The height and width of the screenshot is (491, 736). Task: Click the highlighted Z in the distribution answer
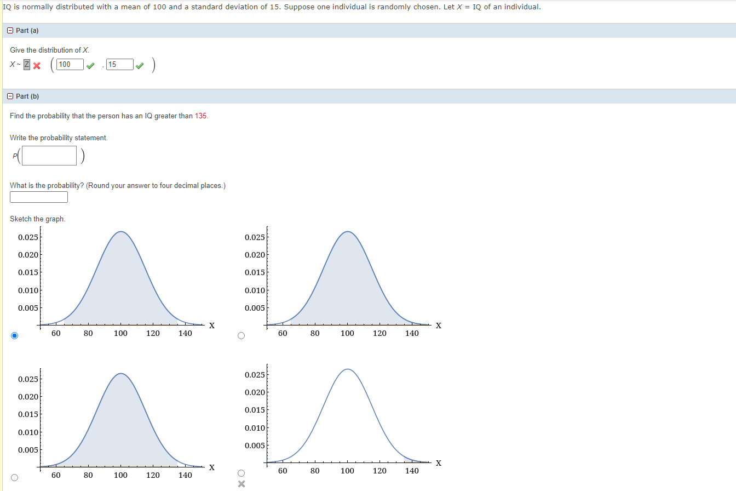(x=26, y=64)
